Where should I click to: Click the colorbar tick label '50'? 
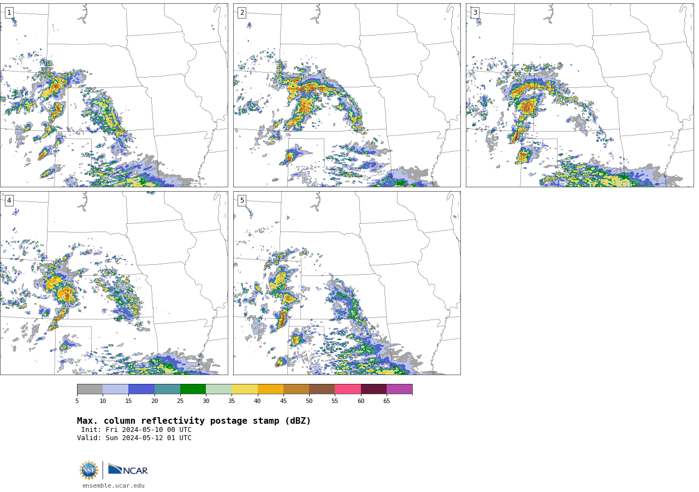pyautogui.click(x=309, y=401)
